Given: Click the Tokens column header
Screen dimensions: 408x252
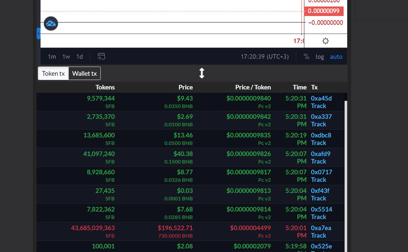Looking at the screenshot, I should (x=105, y=87).
